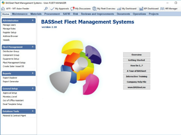Open Report Explorer link
This screenshot has height=135, width=181.
(x=10, y=78)
